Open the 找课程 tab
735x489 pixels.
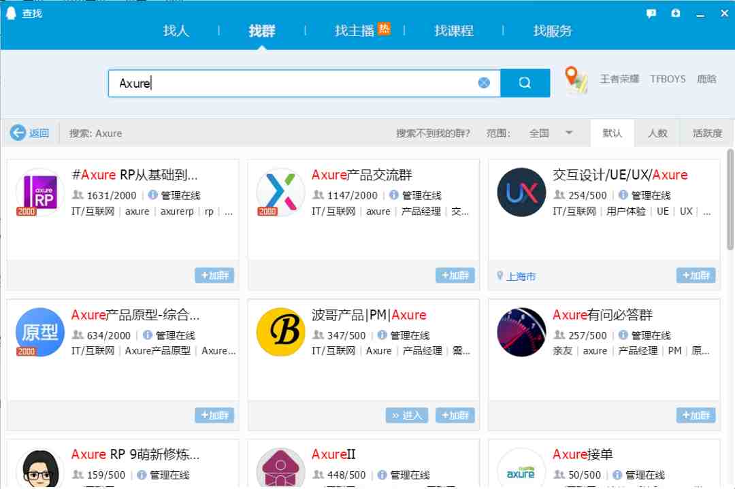453,31
